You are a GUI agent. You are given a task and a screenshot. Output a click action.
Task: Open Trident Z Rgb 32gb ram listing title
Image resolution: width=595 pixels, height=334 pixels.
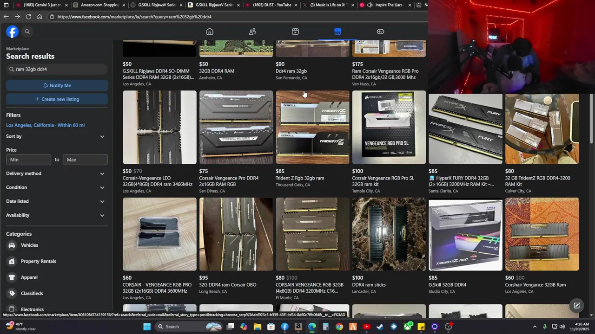pyautogui.click(x=300, y=178)
